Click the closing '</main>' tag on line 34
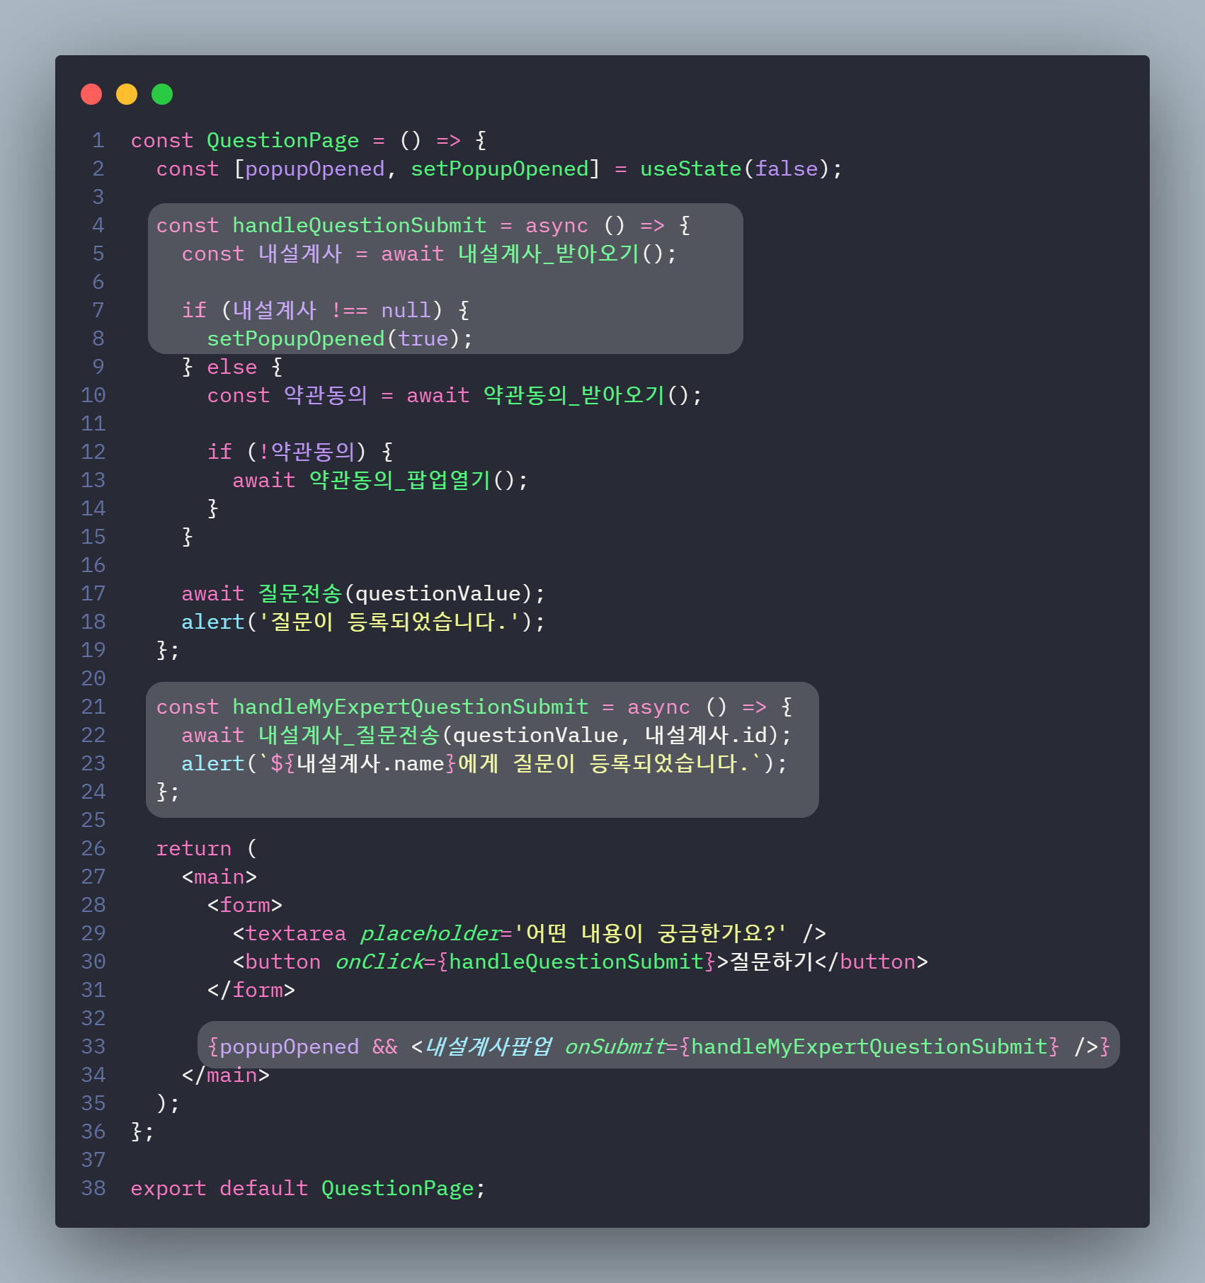 point(226,1076)
